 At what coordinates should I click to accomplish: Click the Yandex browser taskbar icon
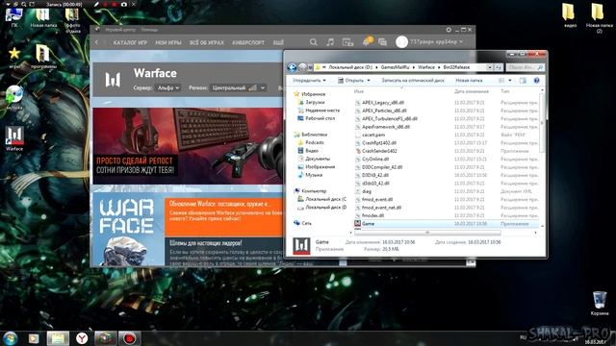click(82, 338)
